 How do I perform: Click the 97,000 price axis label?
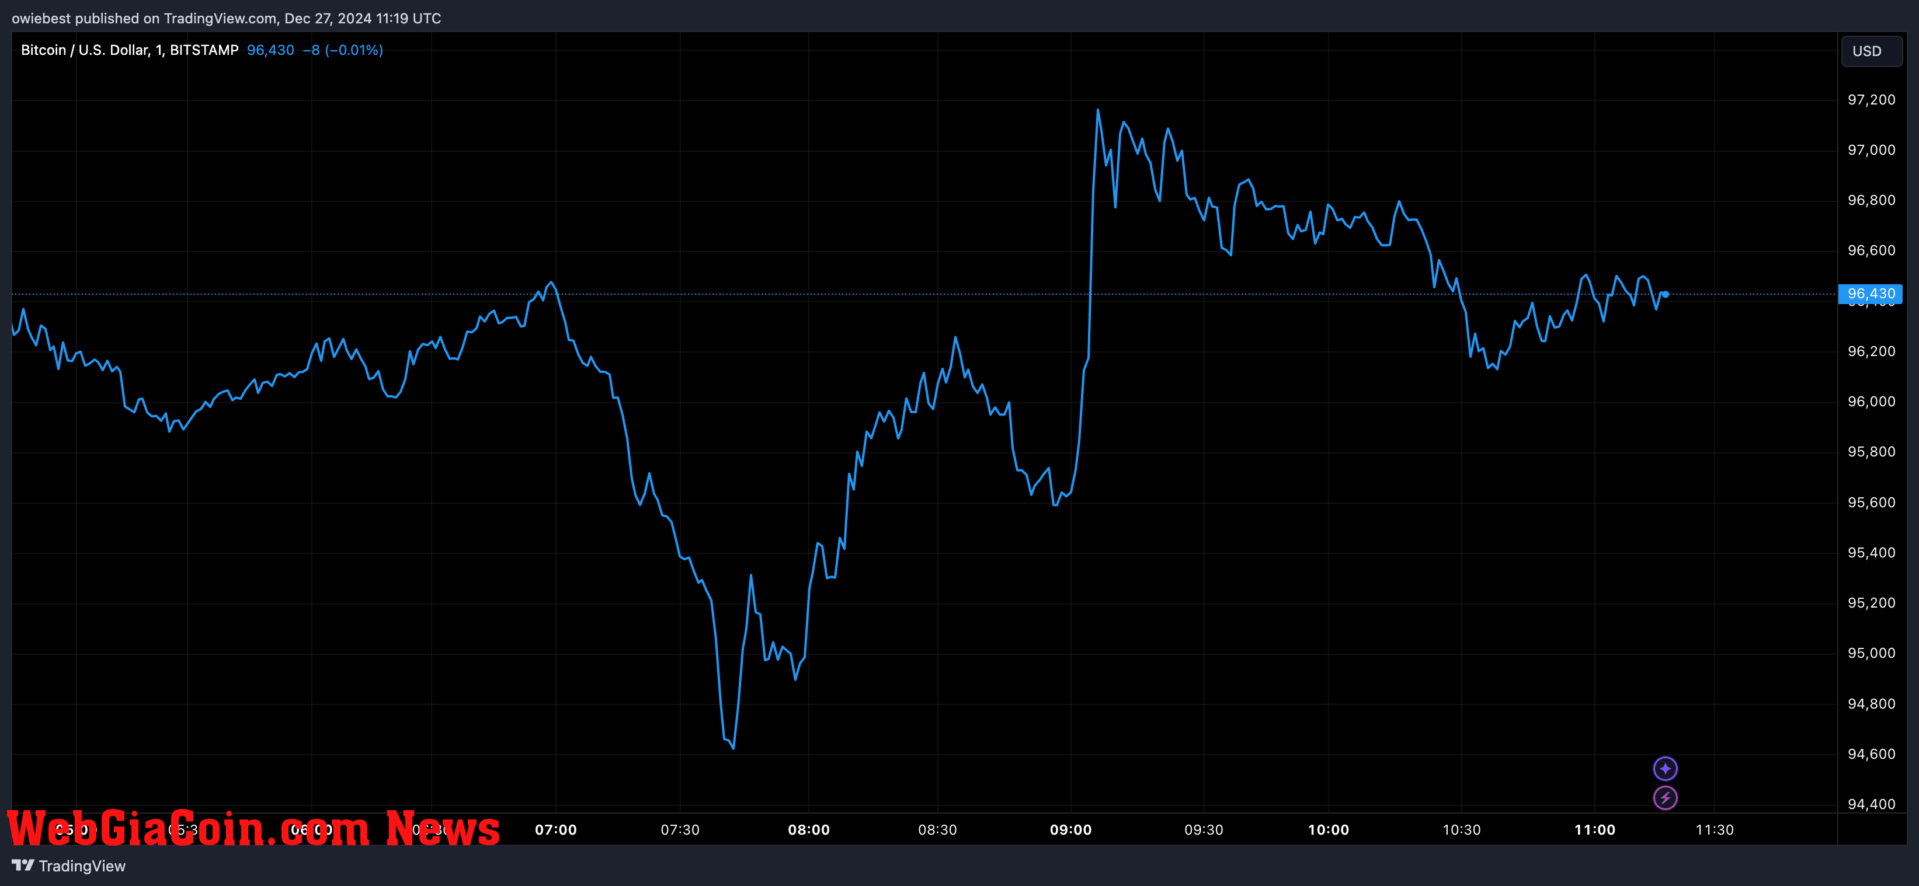click(x=1871, y=151)
